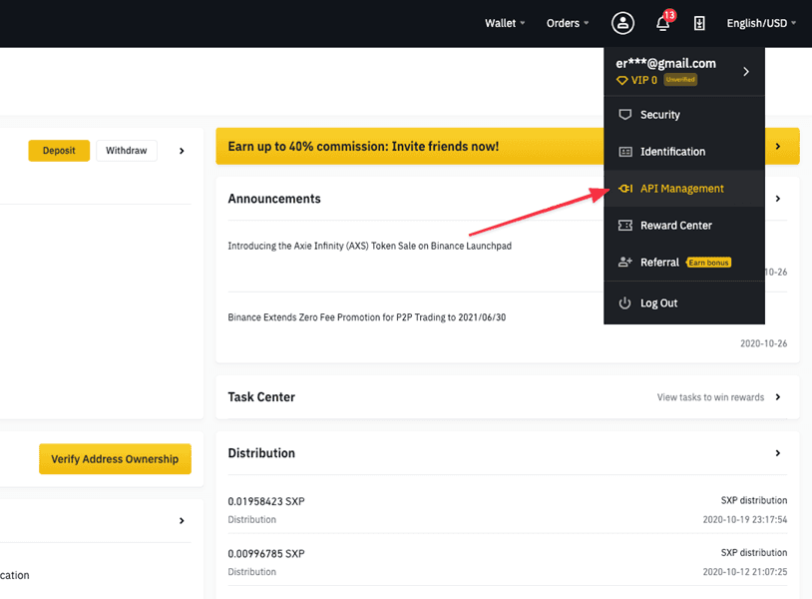Select Log Out menu item
This screenshot has height=599, width=812.
coord(684,303)
